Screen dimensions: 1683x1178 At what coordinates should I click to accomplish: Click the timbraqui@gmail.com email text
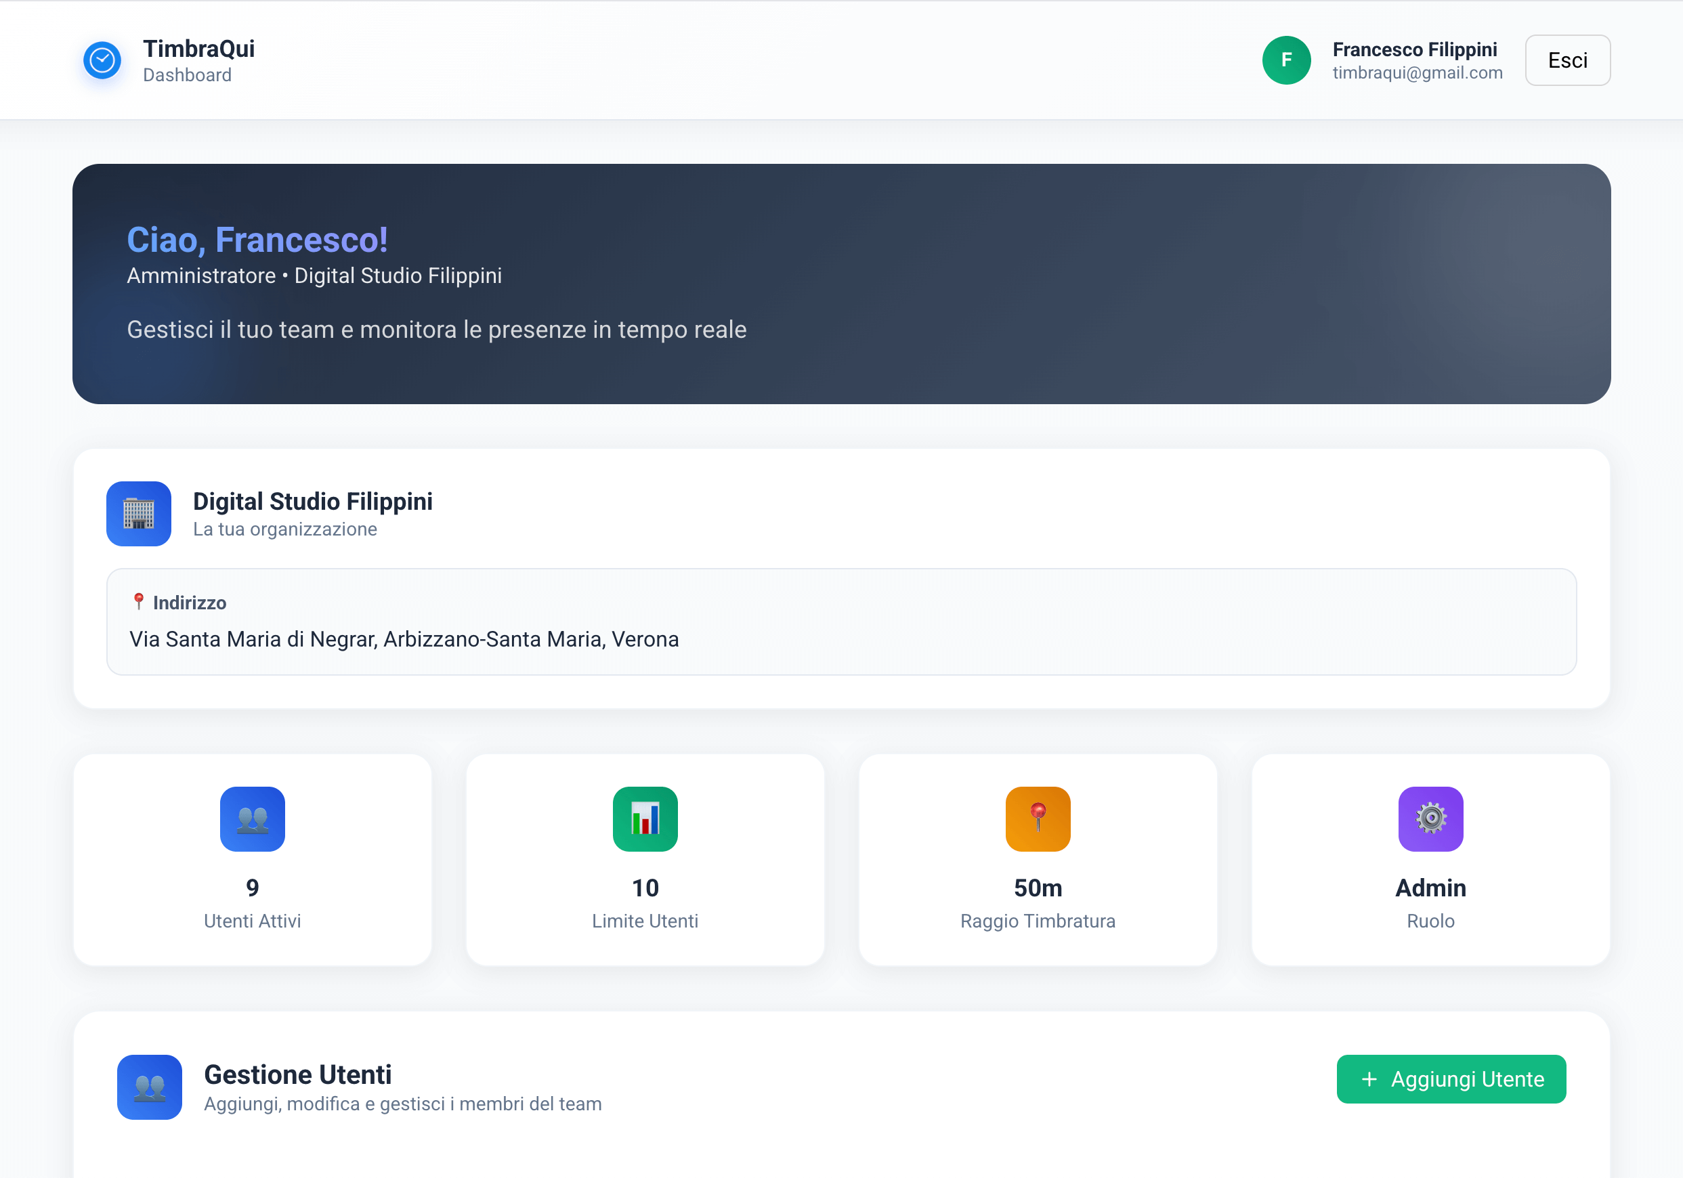pyautogui.click(x=1417, y=72)
